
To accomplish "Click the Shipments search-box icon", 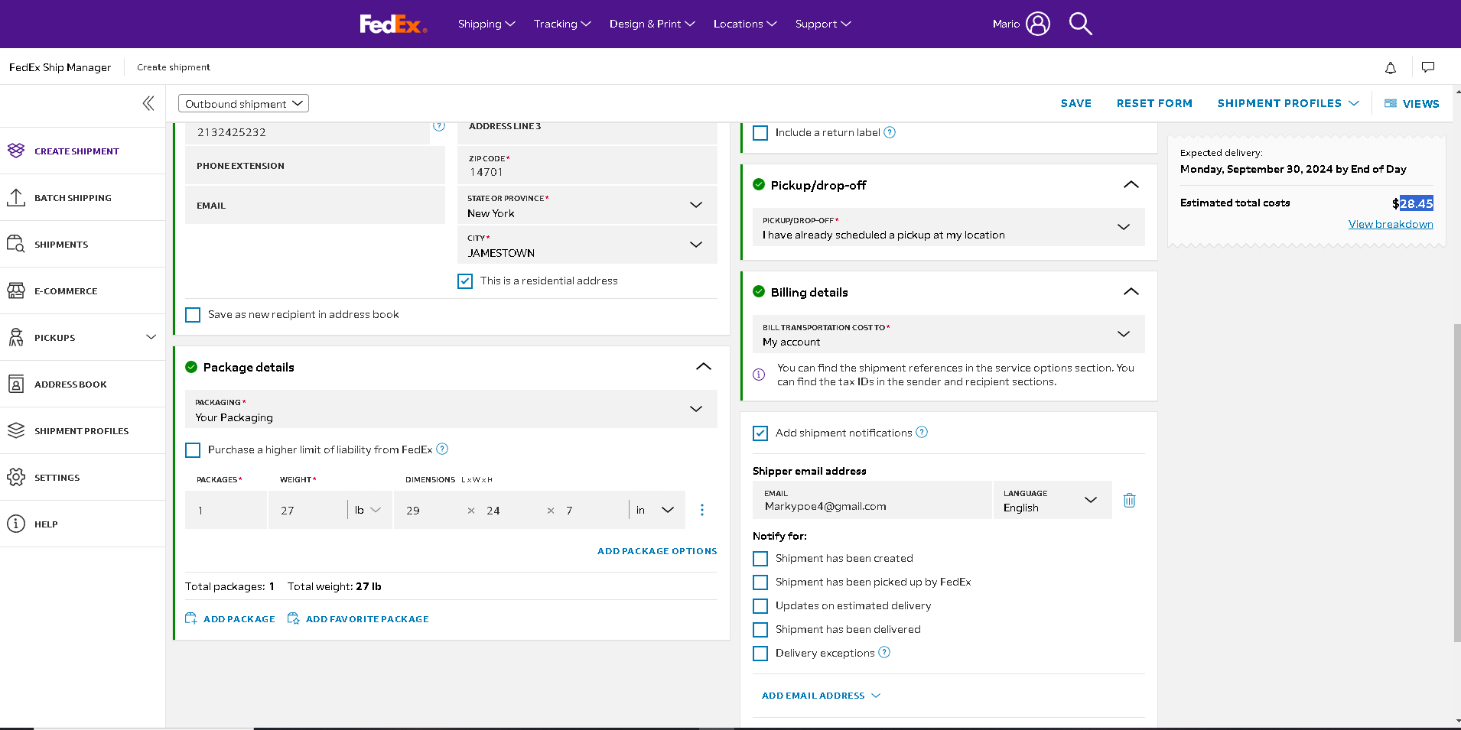I will (16, 244).
